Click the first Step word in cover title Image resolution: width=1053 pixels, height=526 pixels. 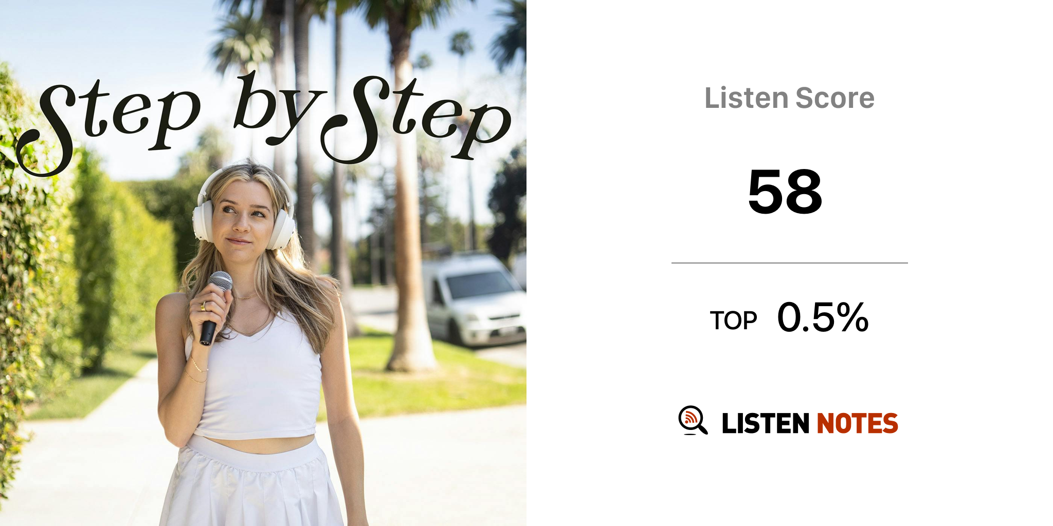click(108, 125)
